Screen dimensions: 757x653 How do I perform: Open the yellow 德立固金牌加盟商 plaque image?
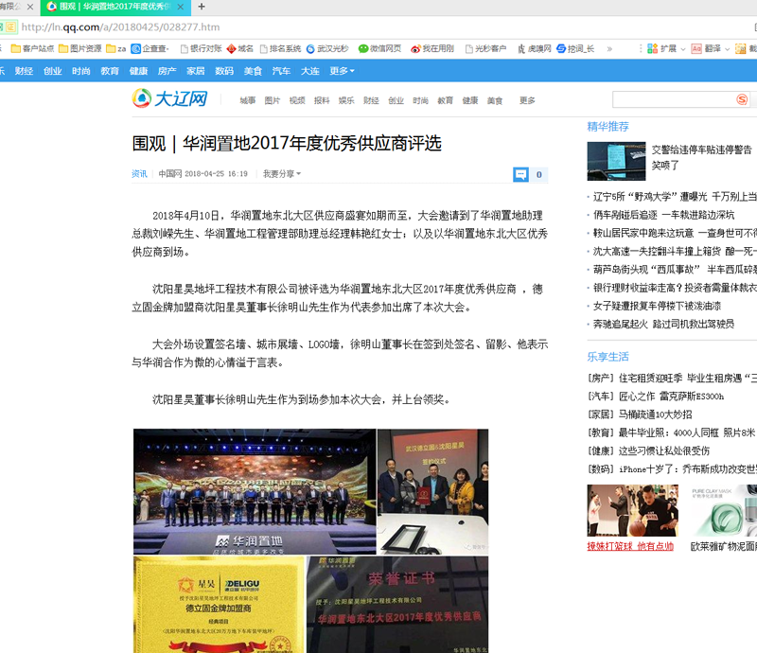click(x=220, y=605)
